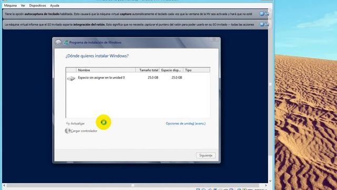Click the '¿Dónde quieres instalar Windows?' heading
The image size is (337, 190).
click(97, 56)
